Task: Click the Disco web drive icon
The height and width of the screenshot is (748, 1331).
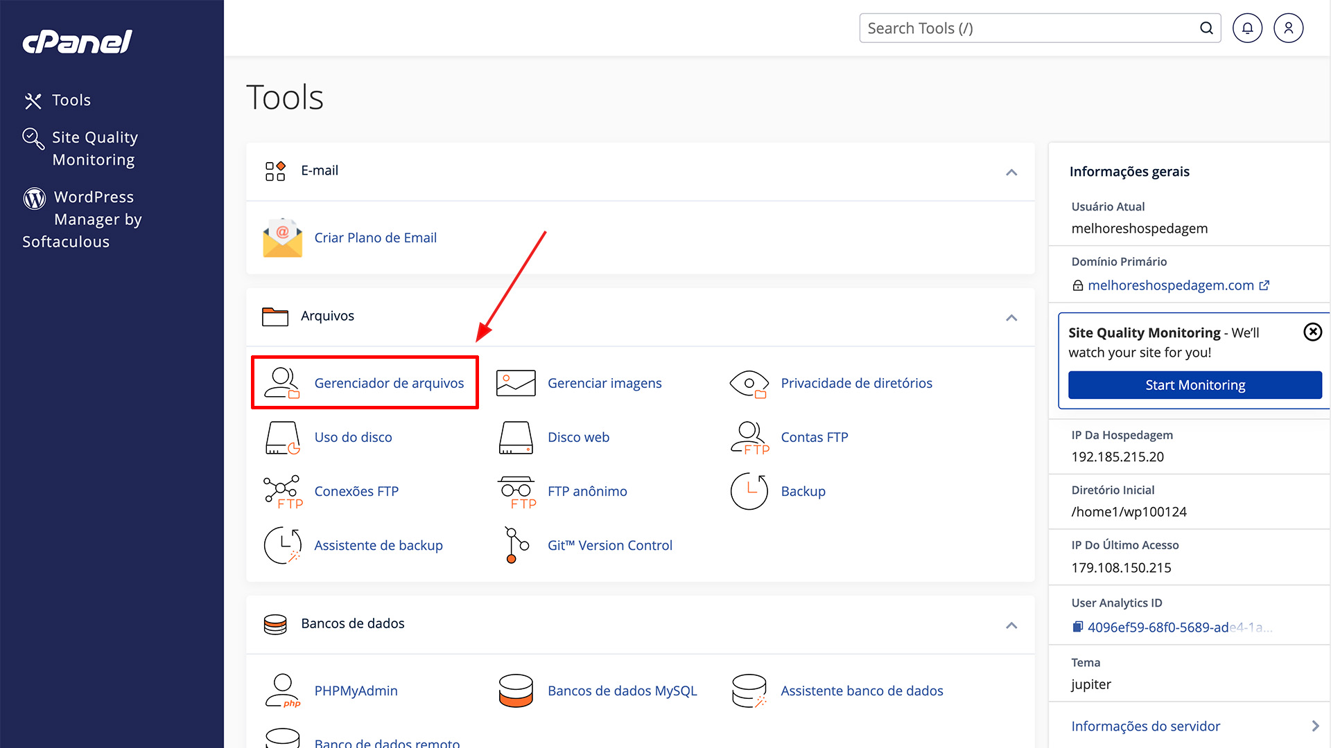Action: 516,438
